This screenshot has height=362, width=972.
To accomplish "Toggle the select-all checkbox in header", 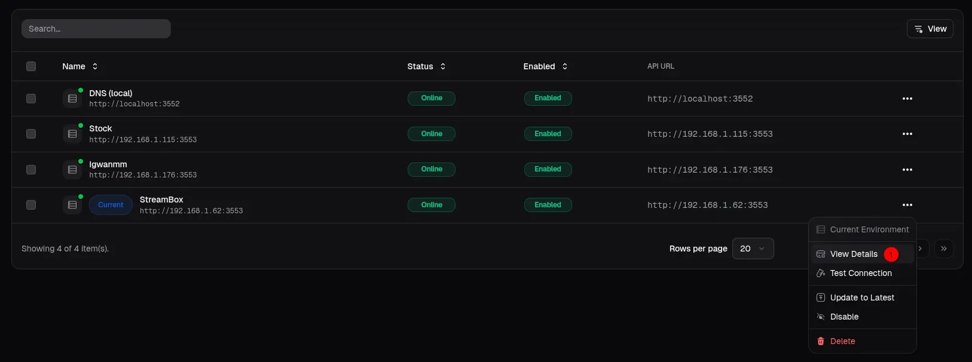I will click(x=31, y=66).
